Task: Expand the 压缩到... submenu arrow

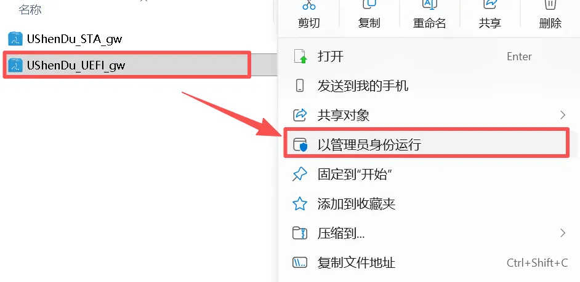Action: 563,233
